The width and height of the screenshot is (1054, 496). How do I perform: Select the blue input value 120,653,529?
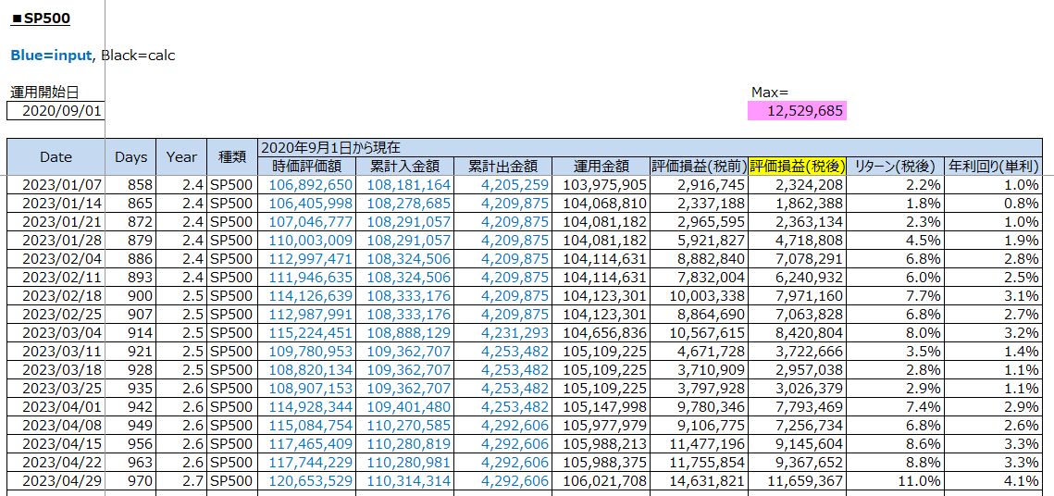click(x=310, y=481)
